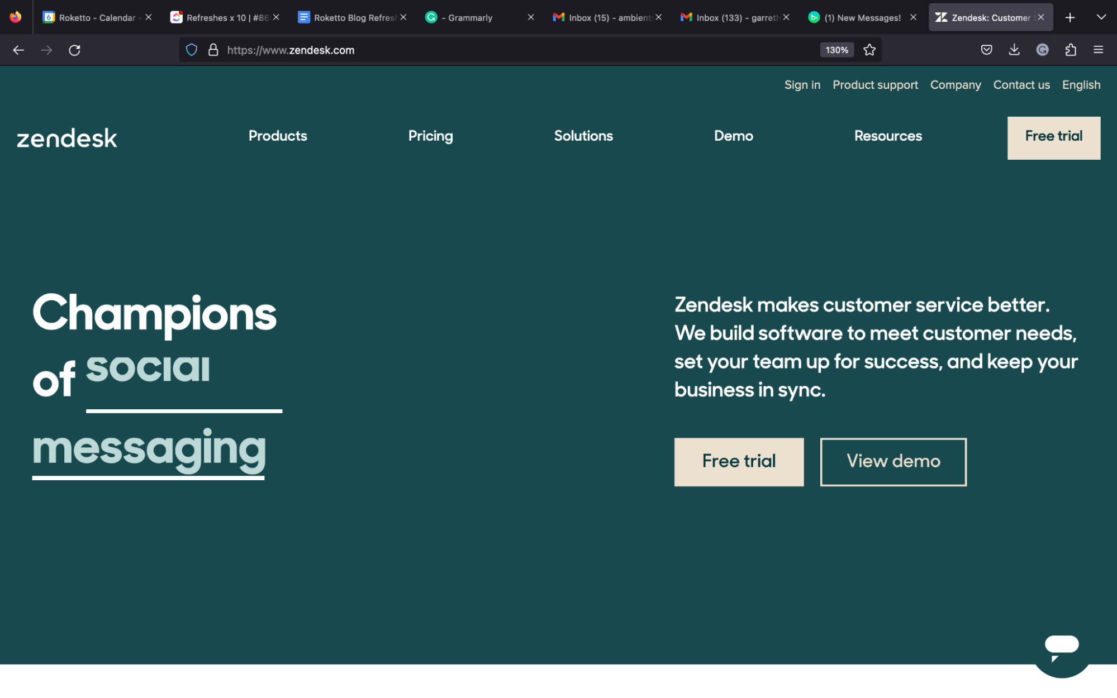Navigate back to the previous page

point(18,50)
